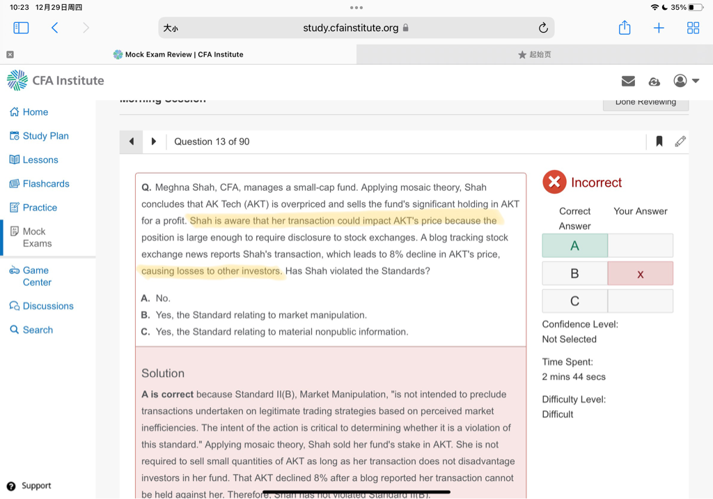The height and width of the screenshot is (499, 713).
Task: Expand the user account dropdown
Action: pyautogui.click(x=687, y=81)
